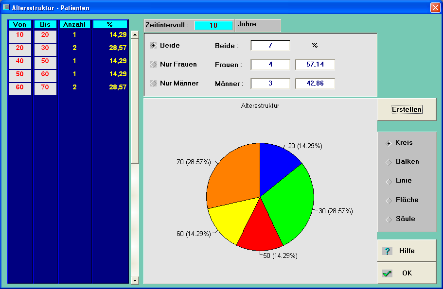The height and width of the screenshot is (289, 443).
Task: Switch chart type to Linie
Action: [389, 181]
